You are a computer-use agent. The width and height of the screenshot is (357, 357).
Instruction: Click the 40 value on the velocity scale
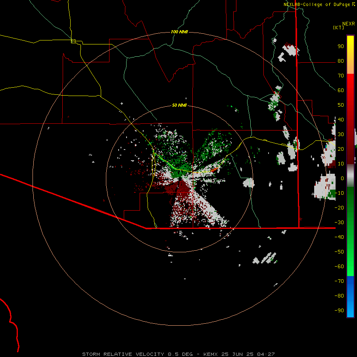pos(341,120)
